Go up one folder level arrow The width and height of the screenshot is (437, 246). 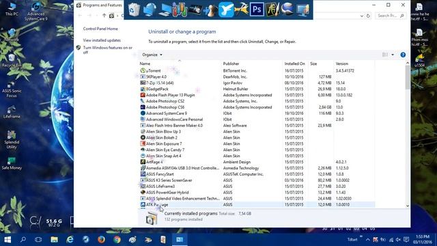(104, 16)
